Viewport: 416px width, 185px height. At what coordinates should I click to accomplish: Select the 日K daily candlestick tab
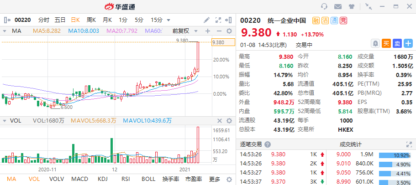coord(75,20)
